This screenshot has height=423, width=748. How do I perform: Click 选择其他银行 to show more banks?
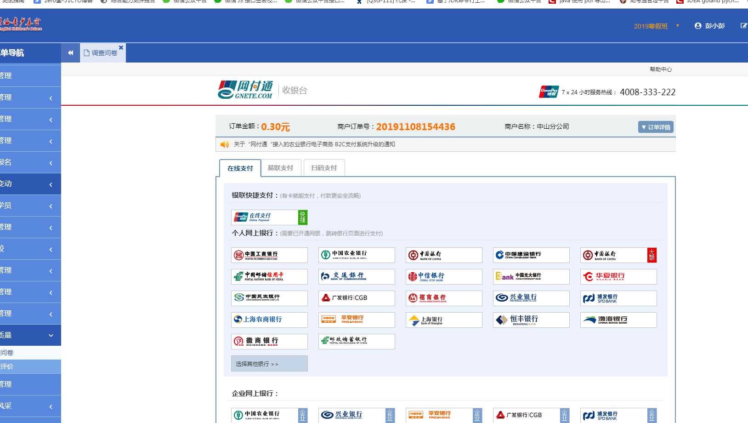point(269,363)
